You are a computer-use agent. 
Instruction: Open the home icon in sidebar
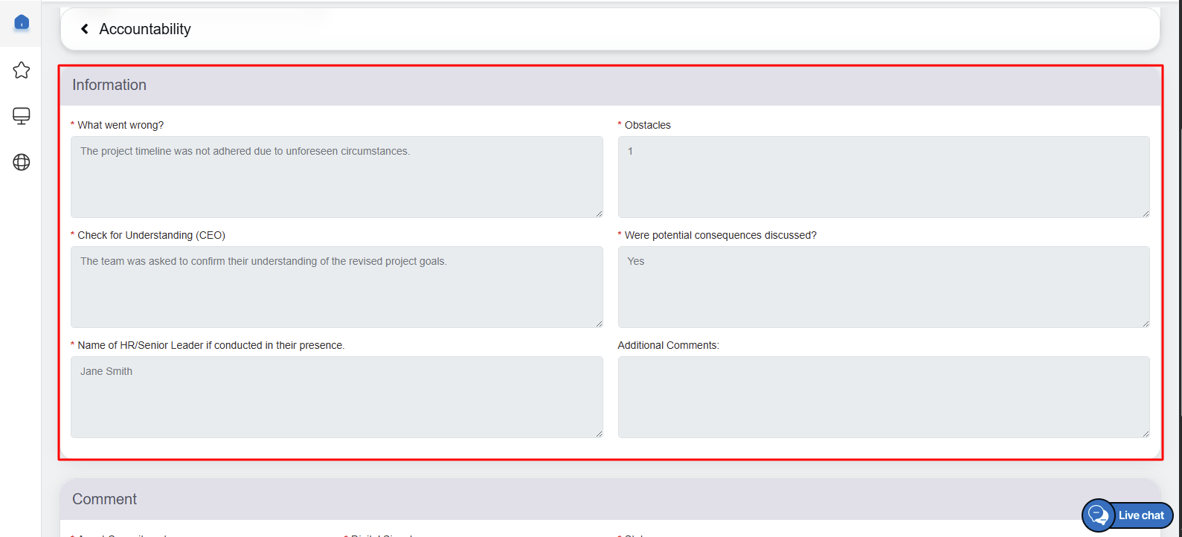click(x=22, y=22)
